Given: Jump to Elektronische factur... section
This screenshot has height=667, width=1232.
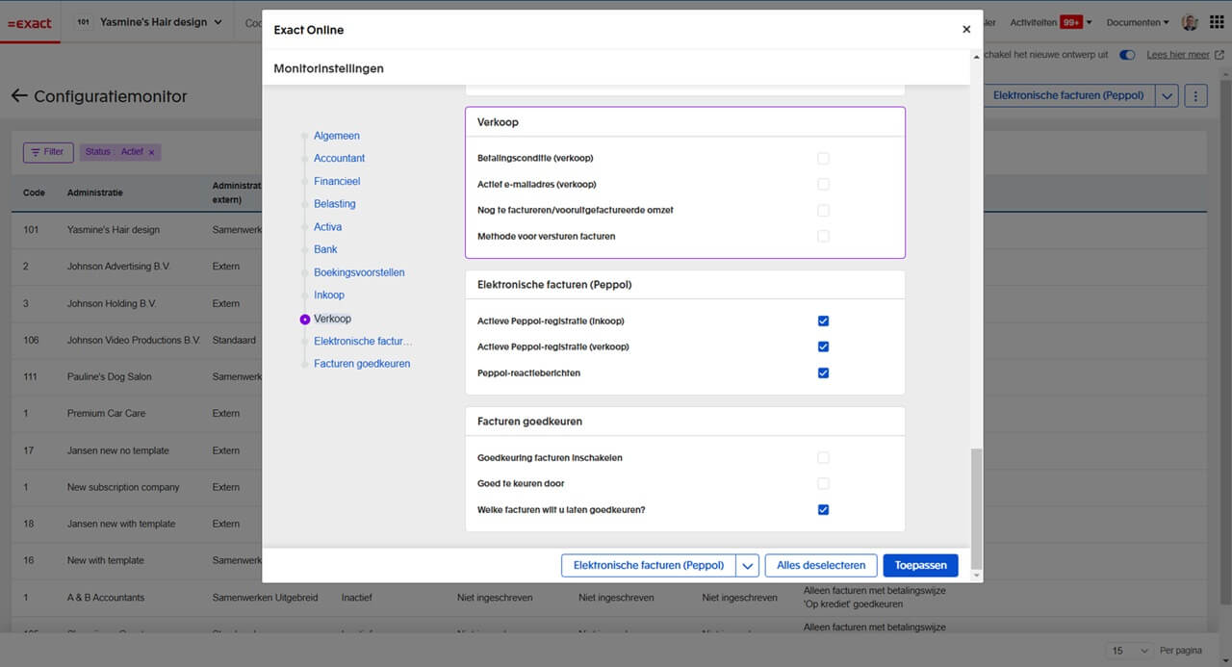Looking at the screenshot, I should point(363,341).
